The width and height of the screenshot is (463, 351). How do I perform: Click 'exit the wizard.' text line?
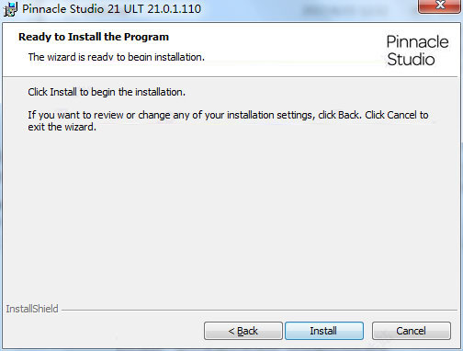tap(62, 127)
